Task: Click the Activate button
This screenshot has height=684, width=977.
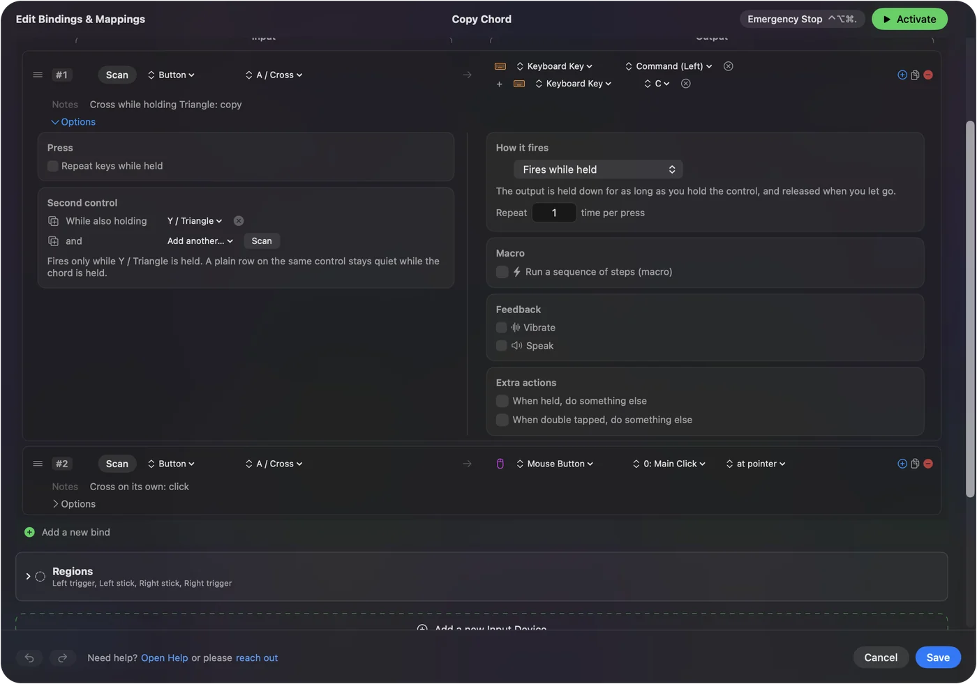Action: [909, 20]
